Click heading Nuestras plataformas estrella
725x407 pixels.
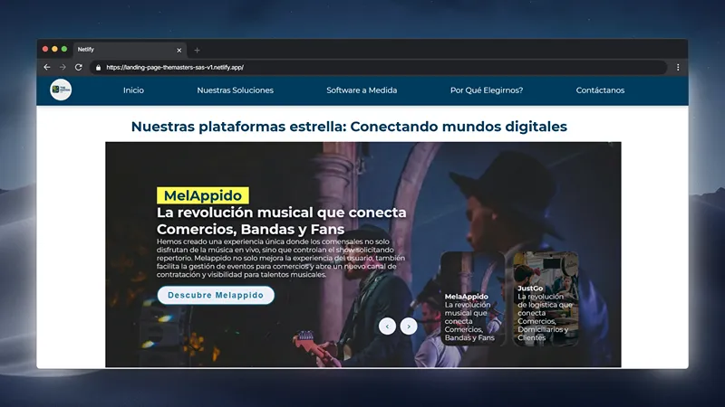pos(349,127)
